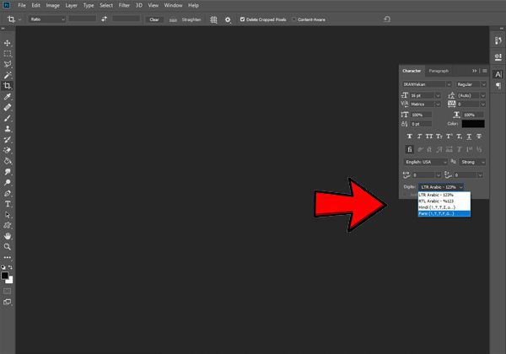Choose Farsi in the Digits list
The image size is (506, 354).
(x=444, y=213)
